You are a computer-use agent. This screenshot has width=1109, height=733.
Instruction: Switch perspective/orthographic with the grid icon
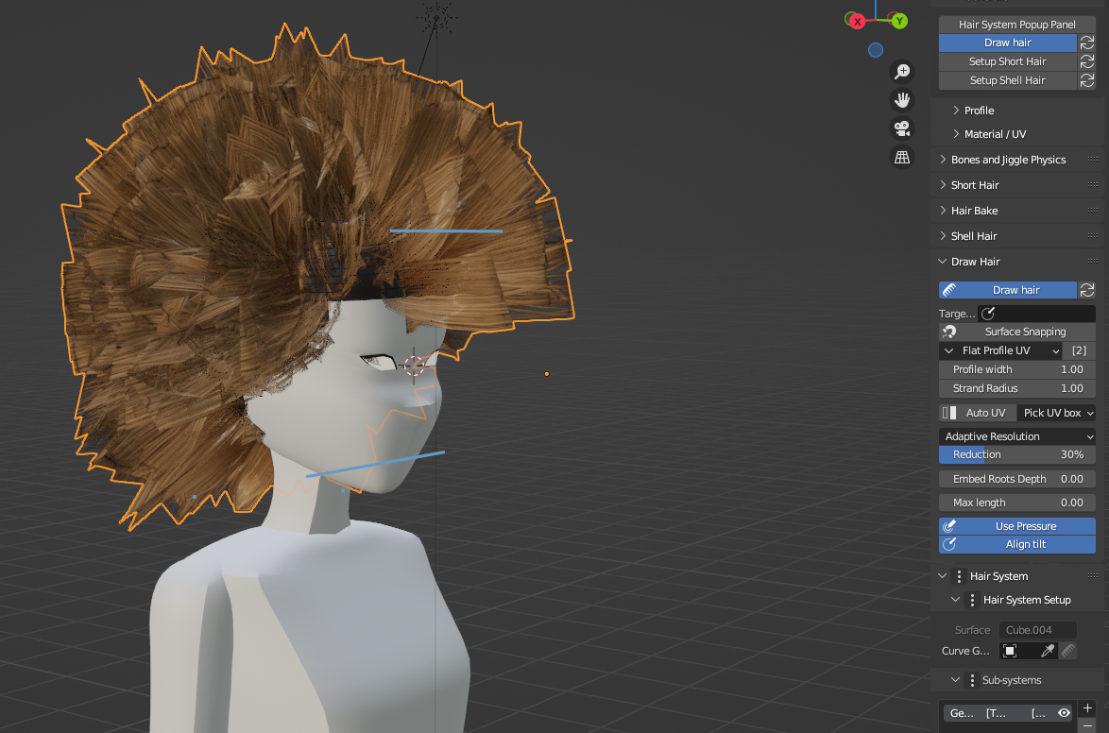(x=902, y=157)
